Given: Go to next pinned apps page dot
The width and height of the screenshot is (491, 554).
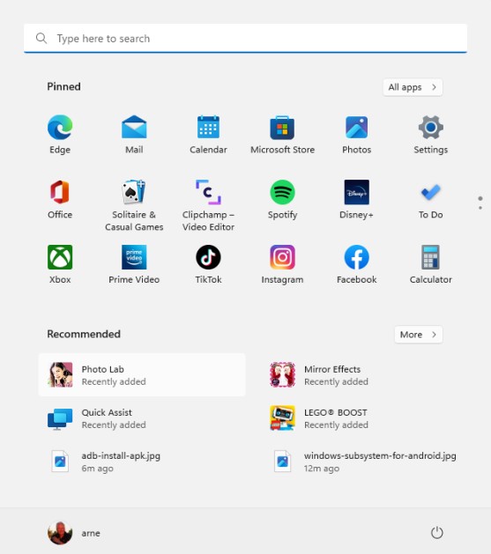Looking at the screenshot, I should [x=480, y=208].
